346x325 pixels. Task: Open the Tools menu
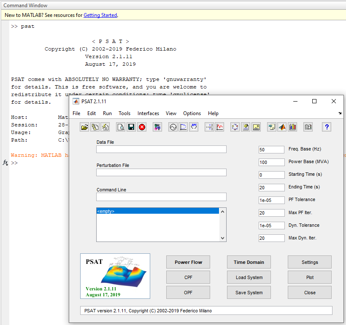[124, 113]
